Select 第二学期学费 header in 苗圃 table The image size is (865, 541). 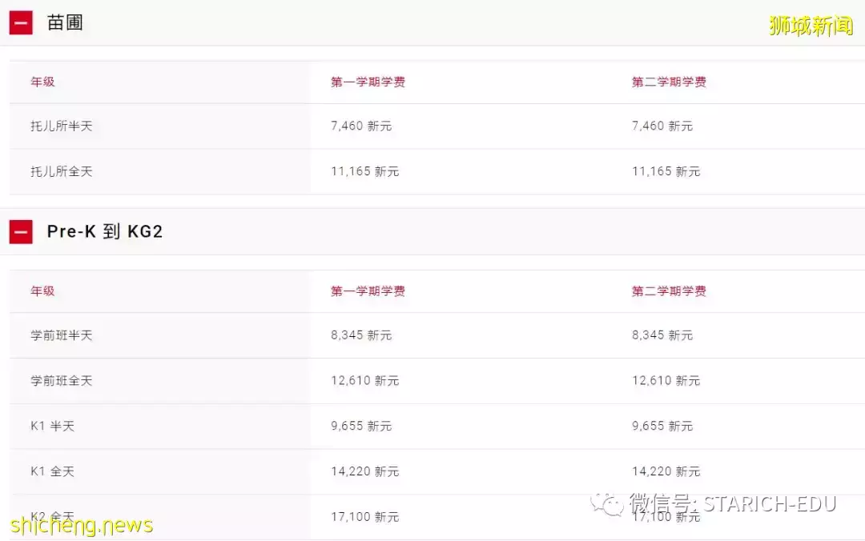pos(669,82)
